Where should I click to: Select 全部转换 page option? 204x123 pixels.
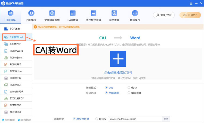point(106,93)
